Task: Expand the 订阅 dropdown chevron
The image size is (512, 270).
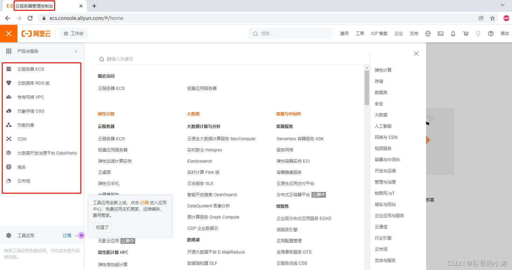Action: point(76,236)
